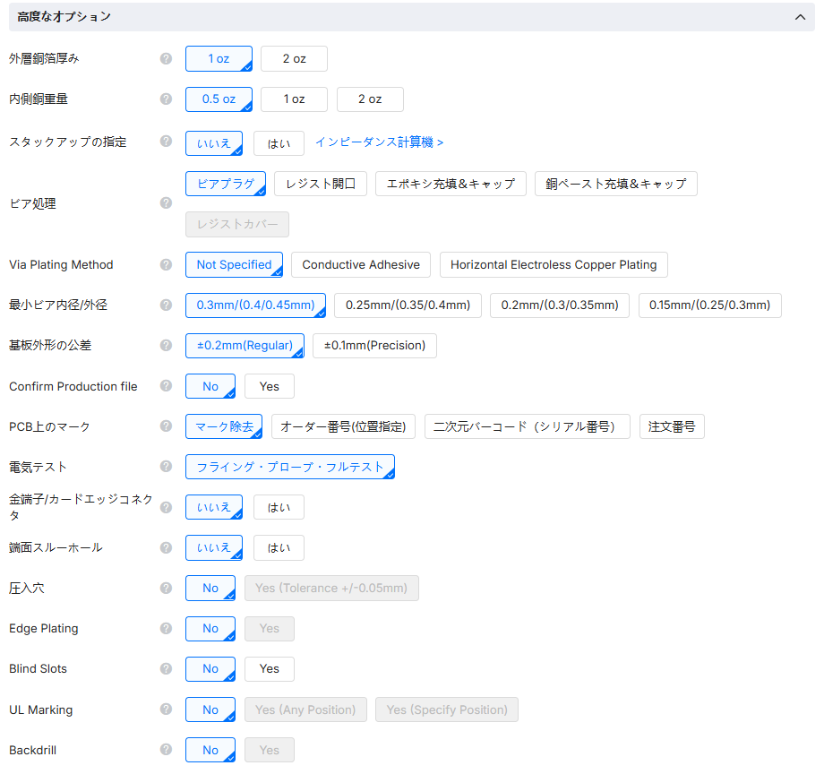The height and width of the screenshot is (774, 824).
Task: Select Conductive Adhesive plating method
Action: pos(361,265)
